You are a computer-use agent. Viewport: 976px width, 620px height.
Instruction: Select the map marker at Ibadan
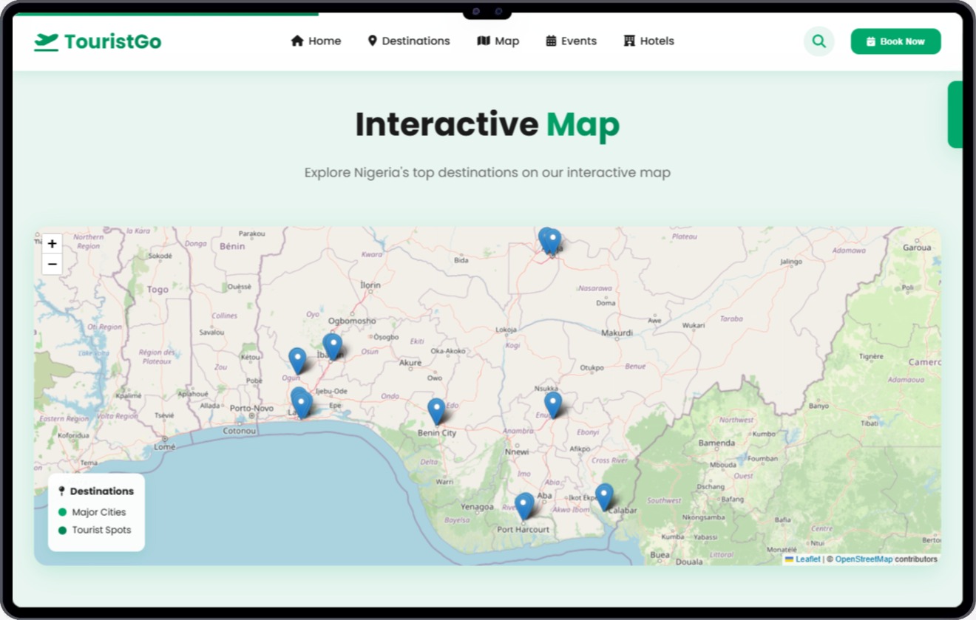pyautogui.click(x=333, y=347)
